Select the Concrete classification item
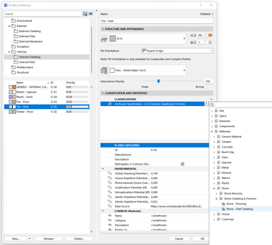 click(227, 147)
